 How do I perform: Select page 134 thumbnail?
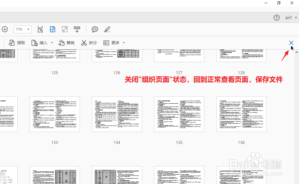click(x=117, y=114)
